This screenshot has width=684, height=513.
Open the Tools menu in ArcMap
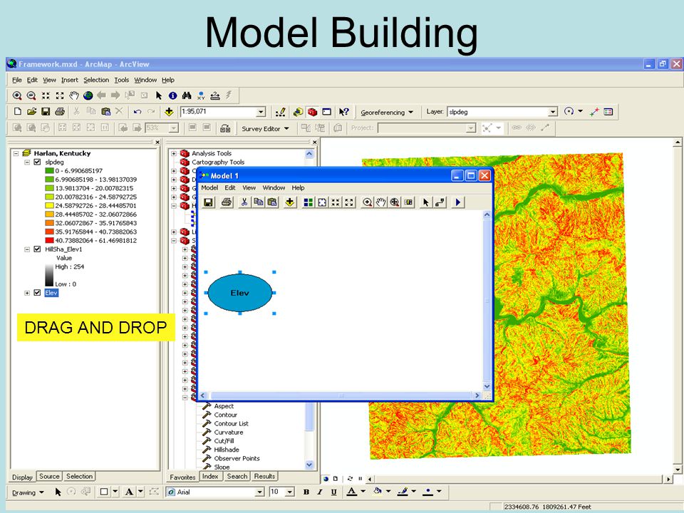tap(122, 80)
